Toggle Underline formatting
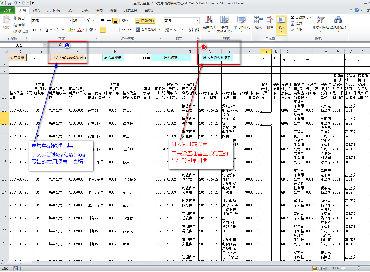Viewport: 370px width, 272px height. click(47, 30)
